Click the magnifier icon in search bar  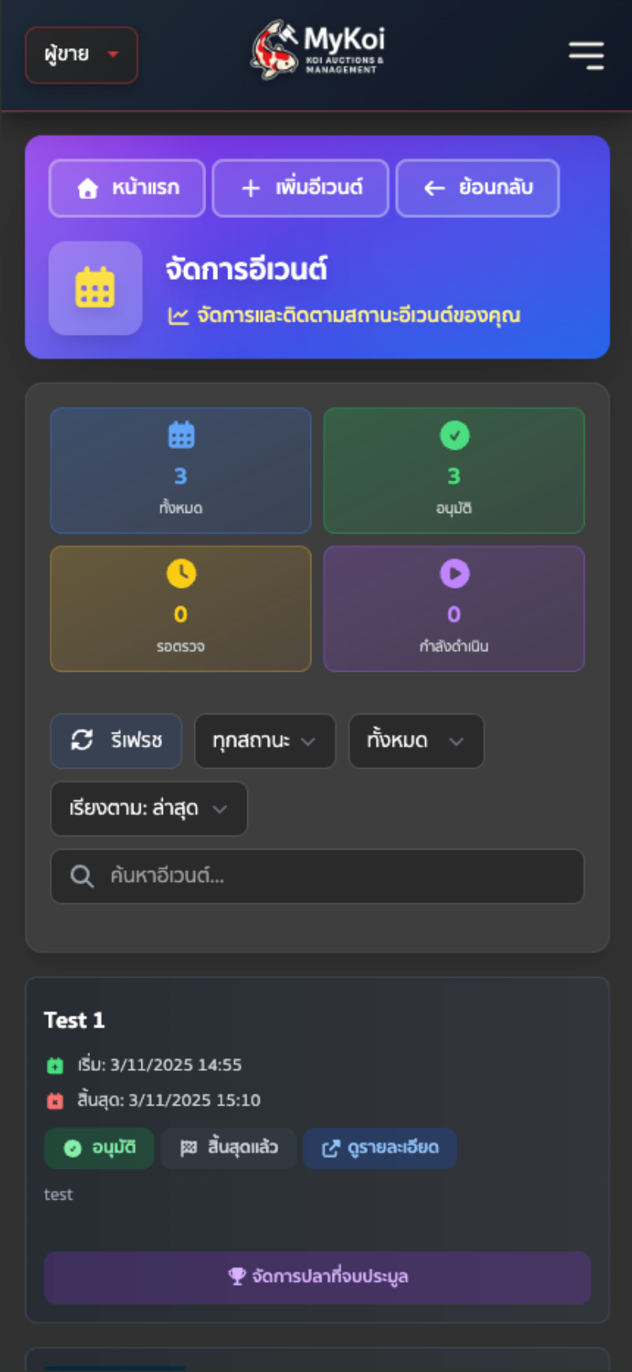point(81,876)
